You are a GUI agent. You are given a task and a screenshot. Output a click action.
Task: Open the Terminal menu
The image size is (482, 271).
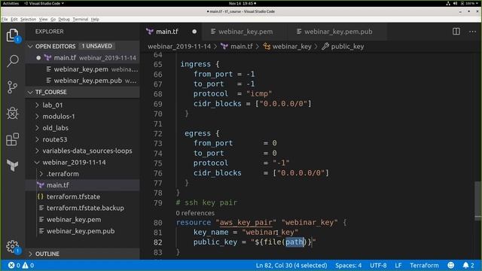(x=81, y=19)
